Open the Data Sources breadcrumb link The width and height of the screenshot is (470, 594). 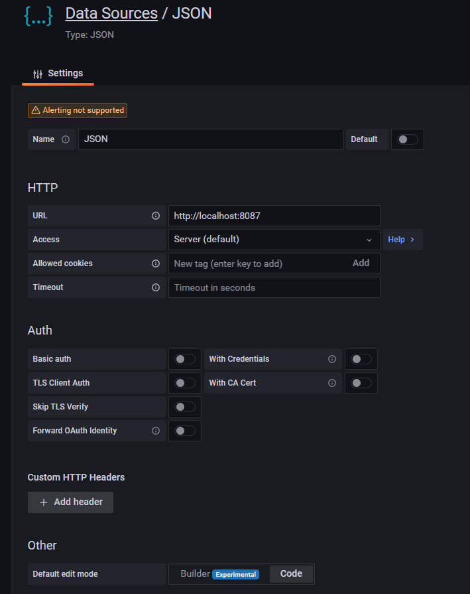111,13
